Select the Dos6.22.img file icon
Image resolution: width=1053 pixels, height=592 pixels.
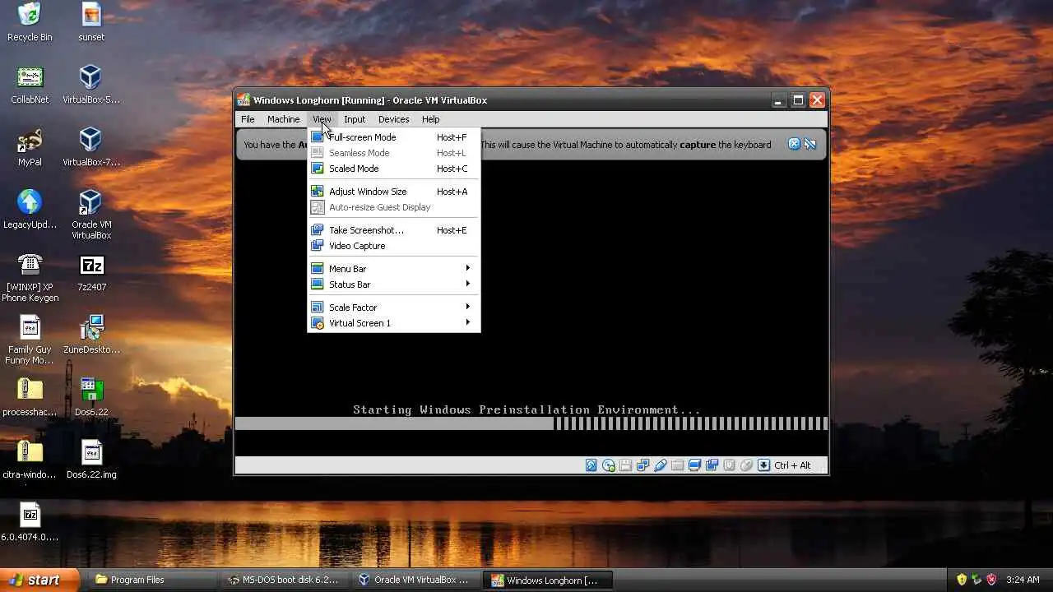(x=91, y=460)
